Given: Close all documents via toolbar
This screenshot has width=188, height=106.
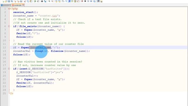Looking at the screenshot, I should click(18, 1).
